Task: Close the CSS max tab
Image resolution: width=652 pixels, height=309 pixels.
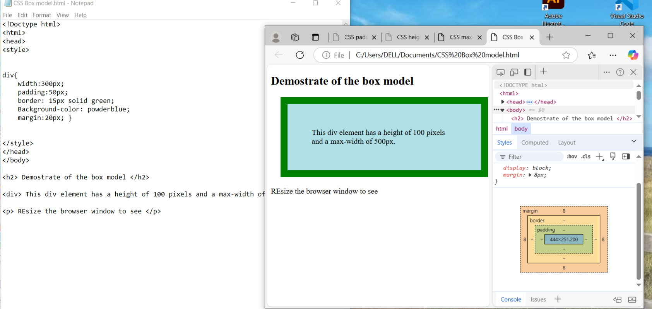Action: click(479, 37)
